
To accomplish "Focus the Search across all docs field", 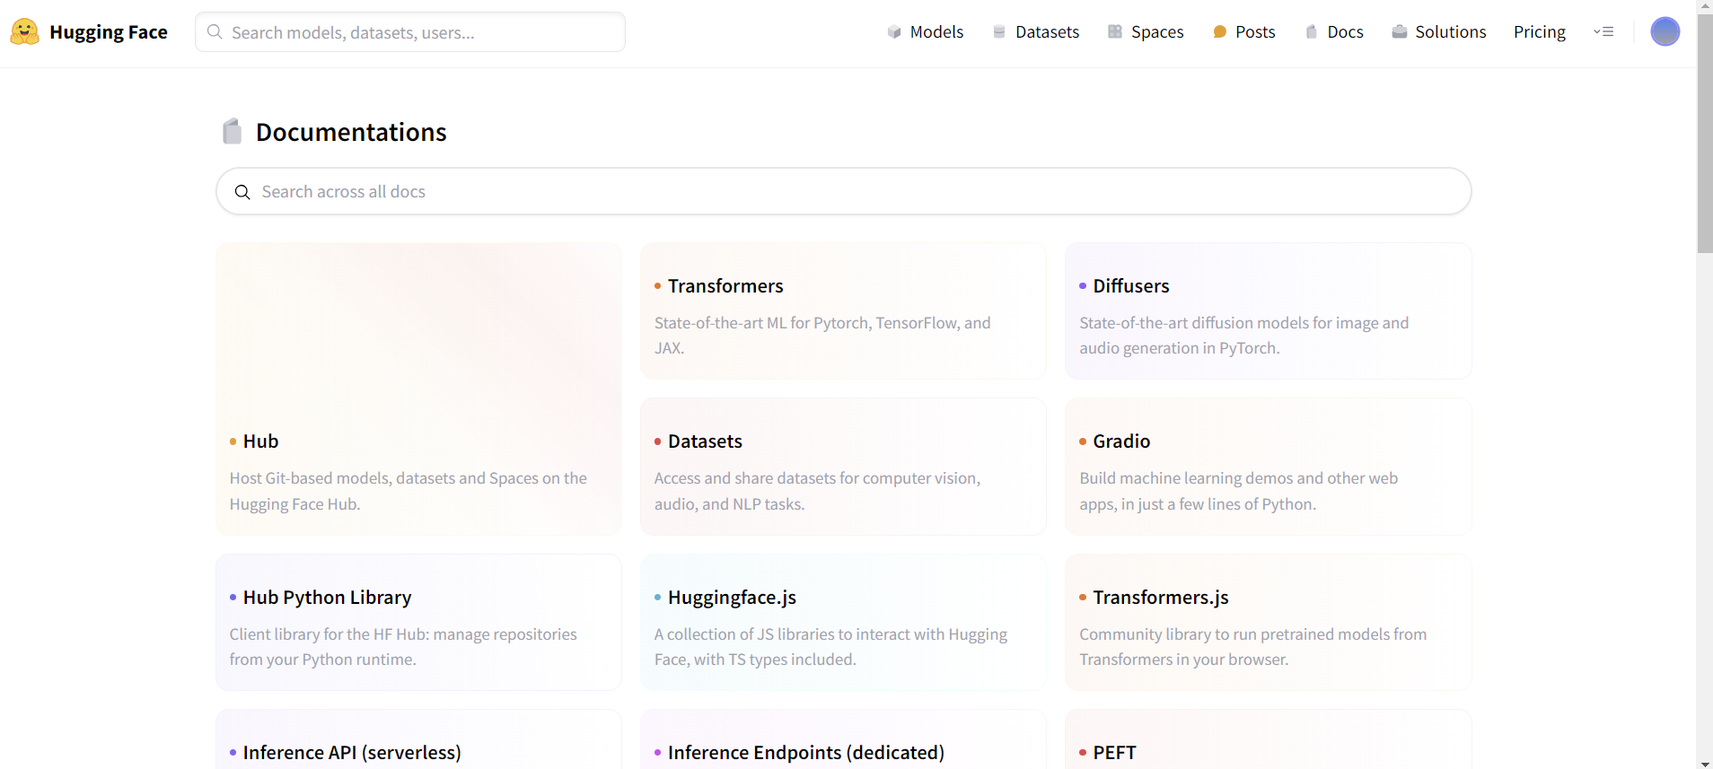I will 844,191.
